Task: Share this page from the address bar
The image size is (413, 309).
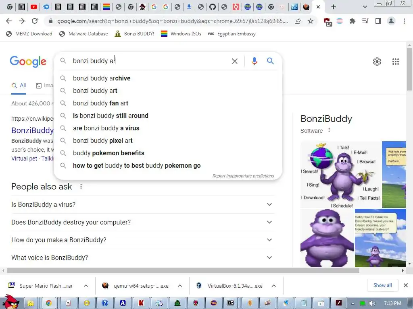Action: 298,21
